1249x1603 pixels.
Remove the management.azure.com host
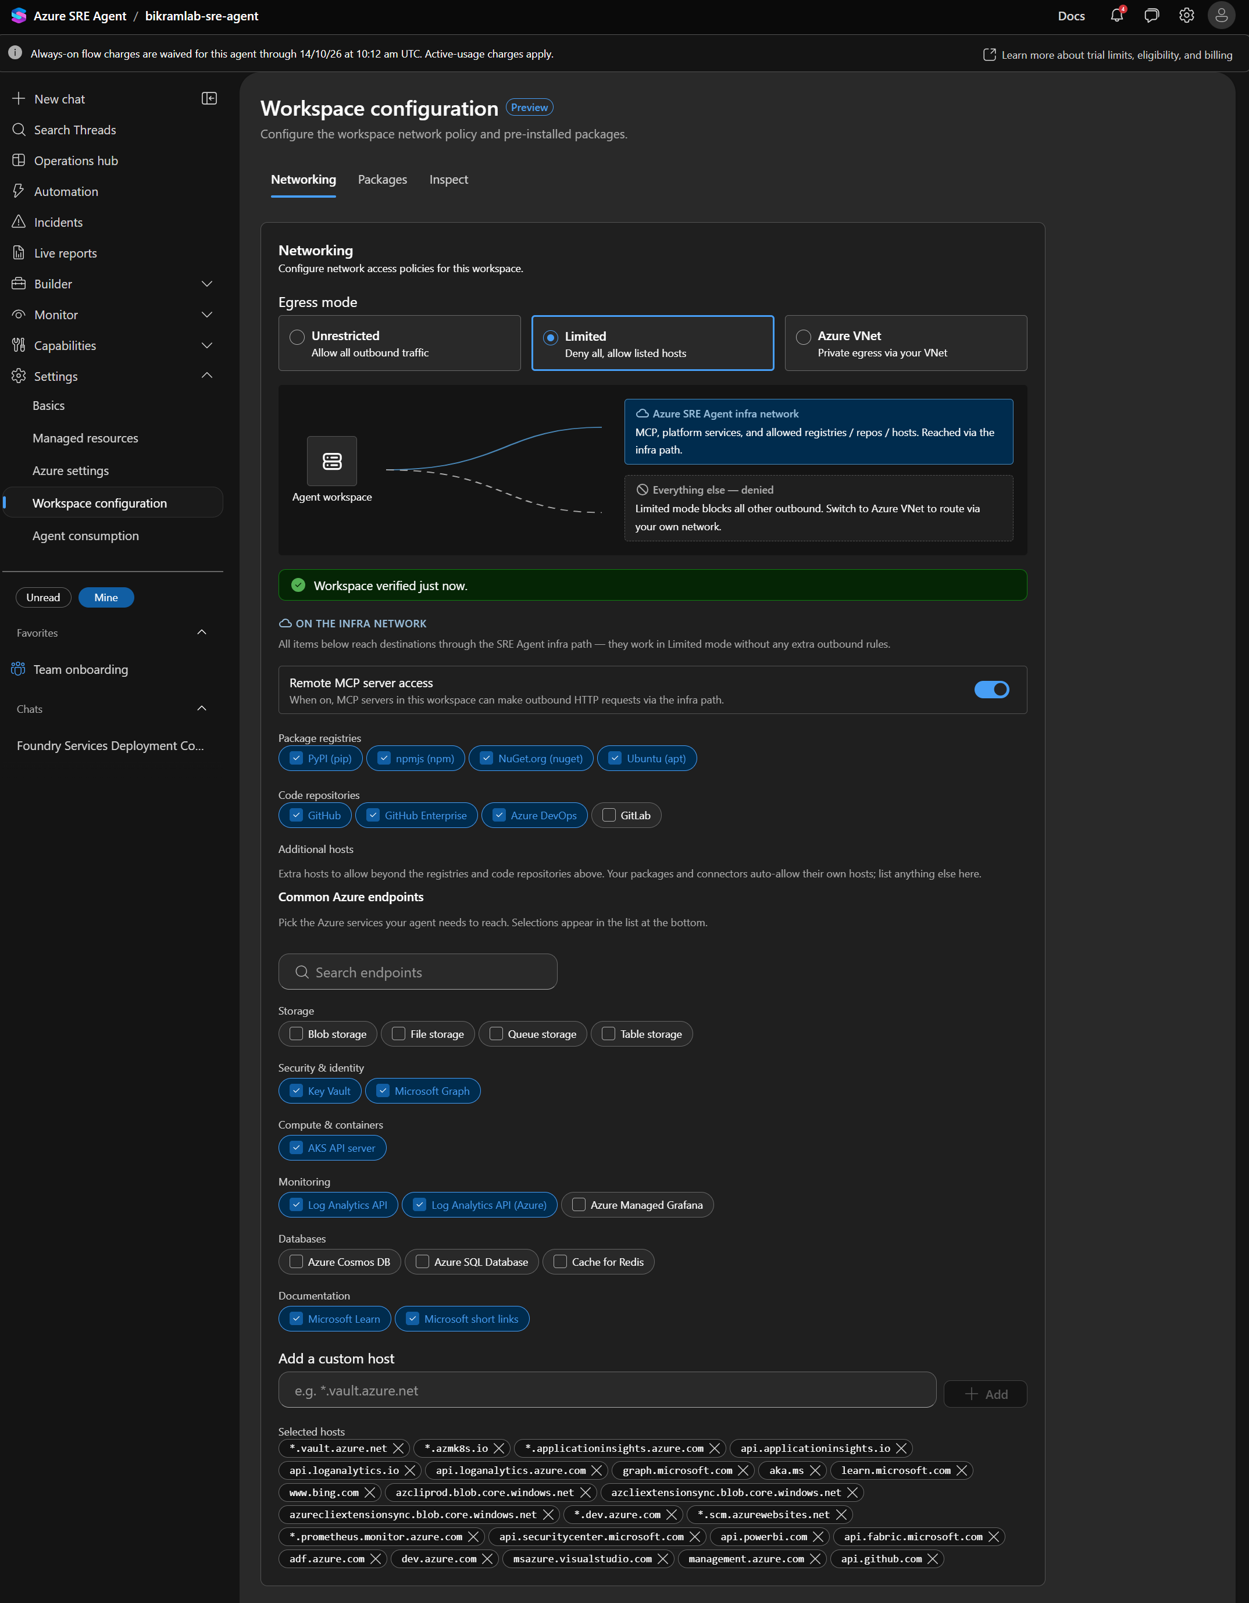click(x=815, y=1558)
